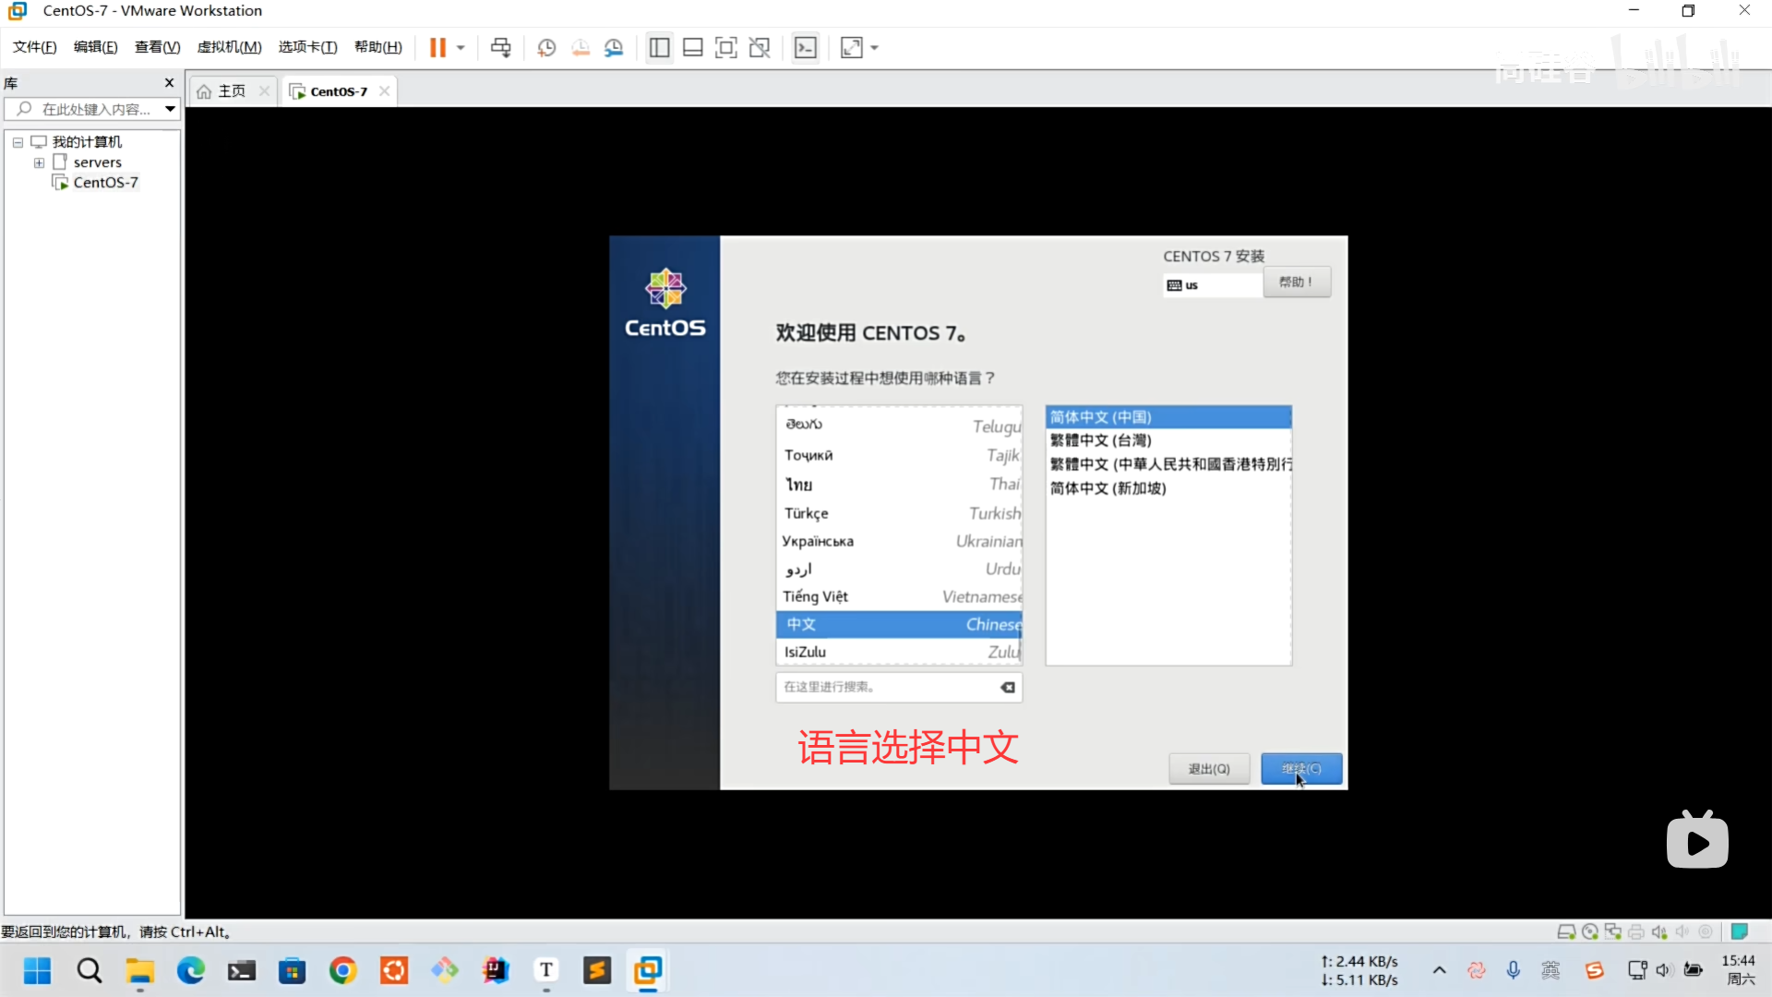Open the Snapshot Manager wrench icon
This screenshot has width=1772, height=997.
(614, 48)
